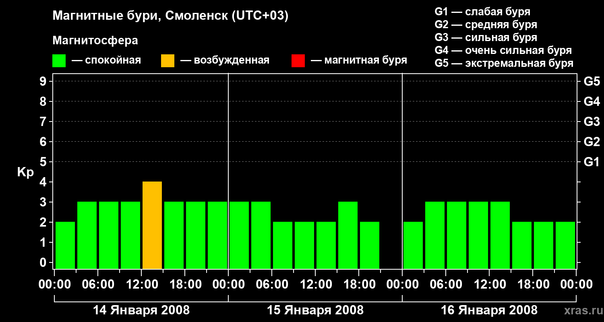604x322 pixels.
Task: Click the 15 Января 2008 date label
Action: 315,310
